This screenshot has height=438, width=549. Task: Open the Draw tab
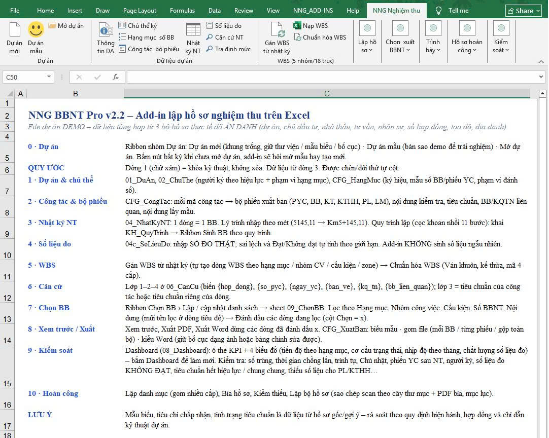[x=102, y=11]
